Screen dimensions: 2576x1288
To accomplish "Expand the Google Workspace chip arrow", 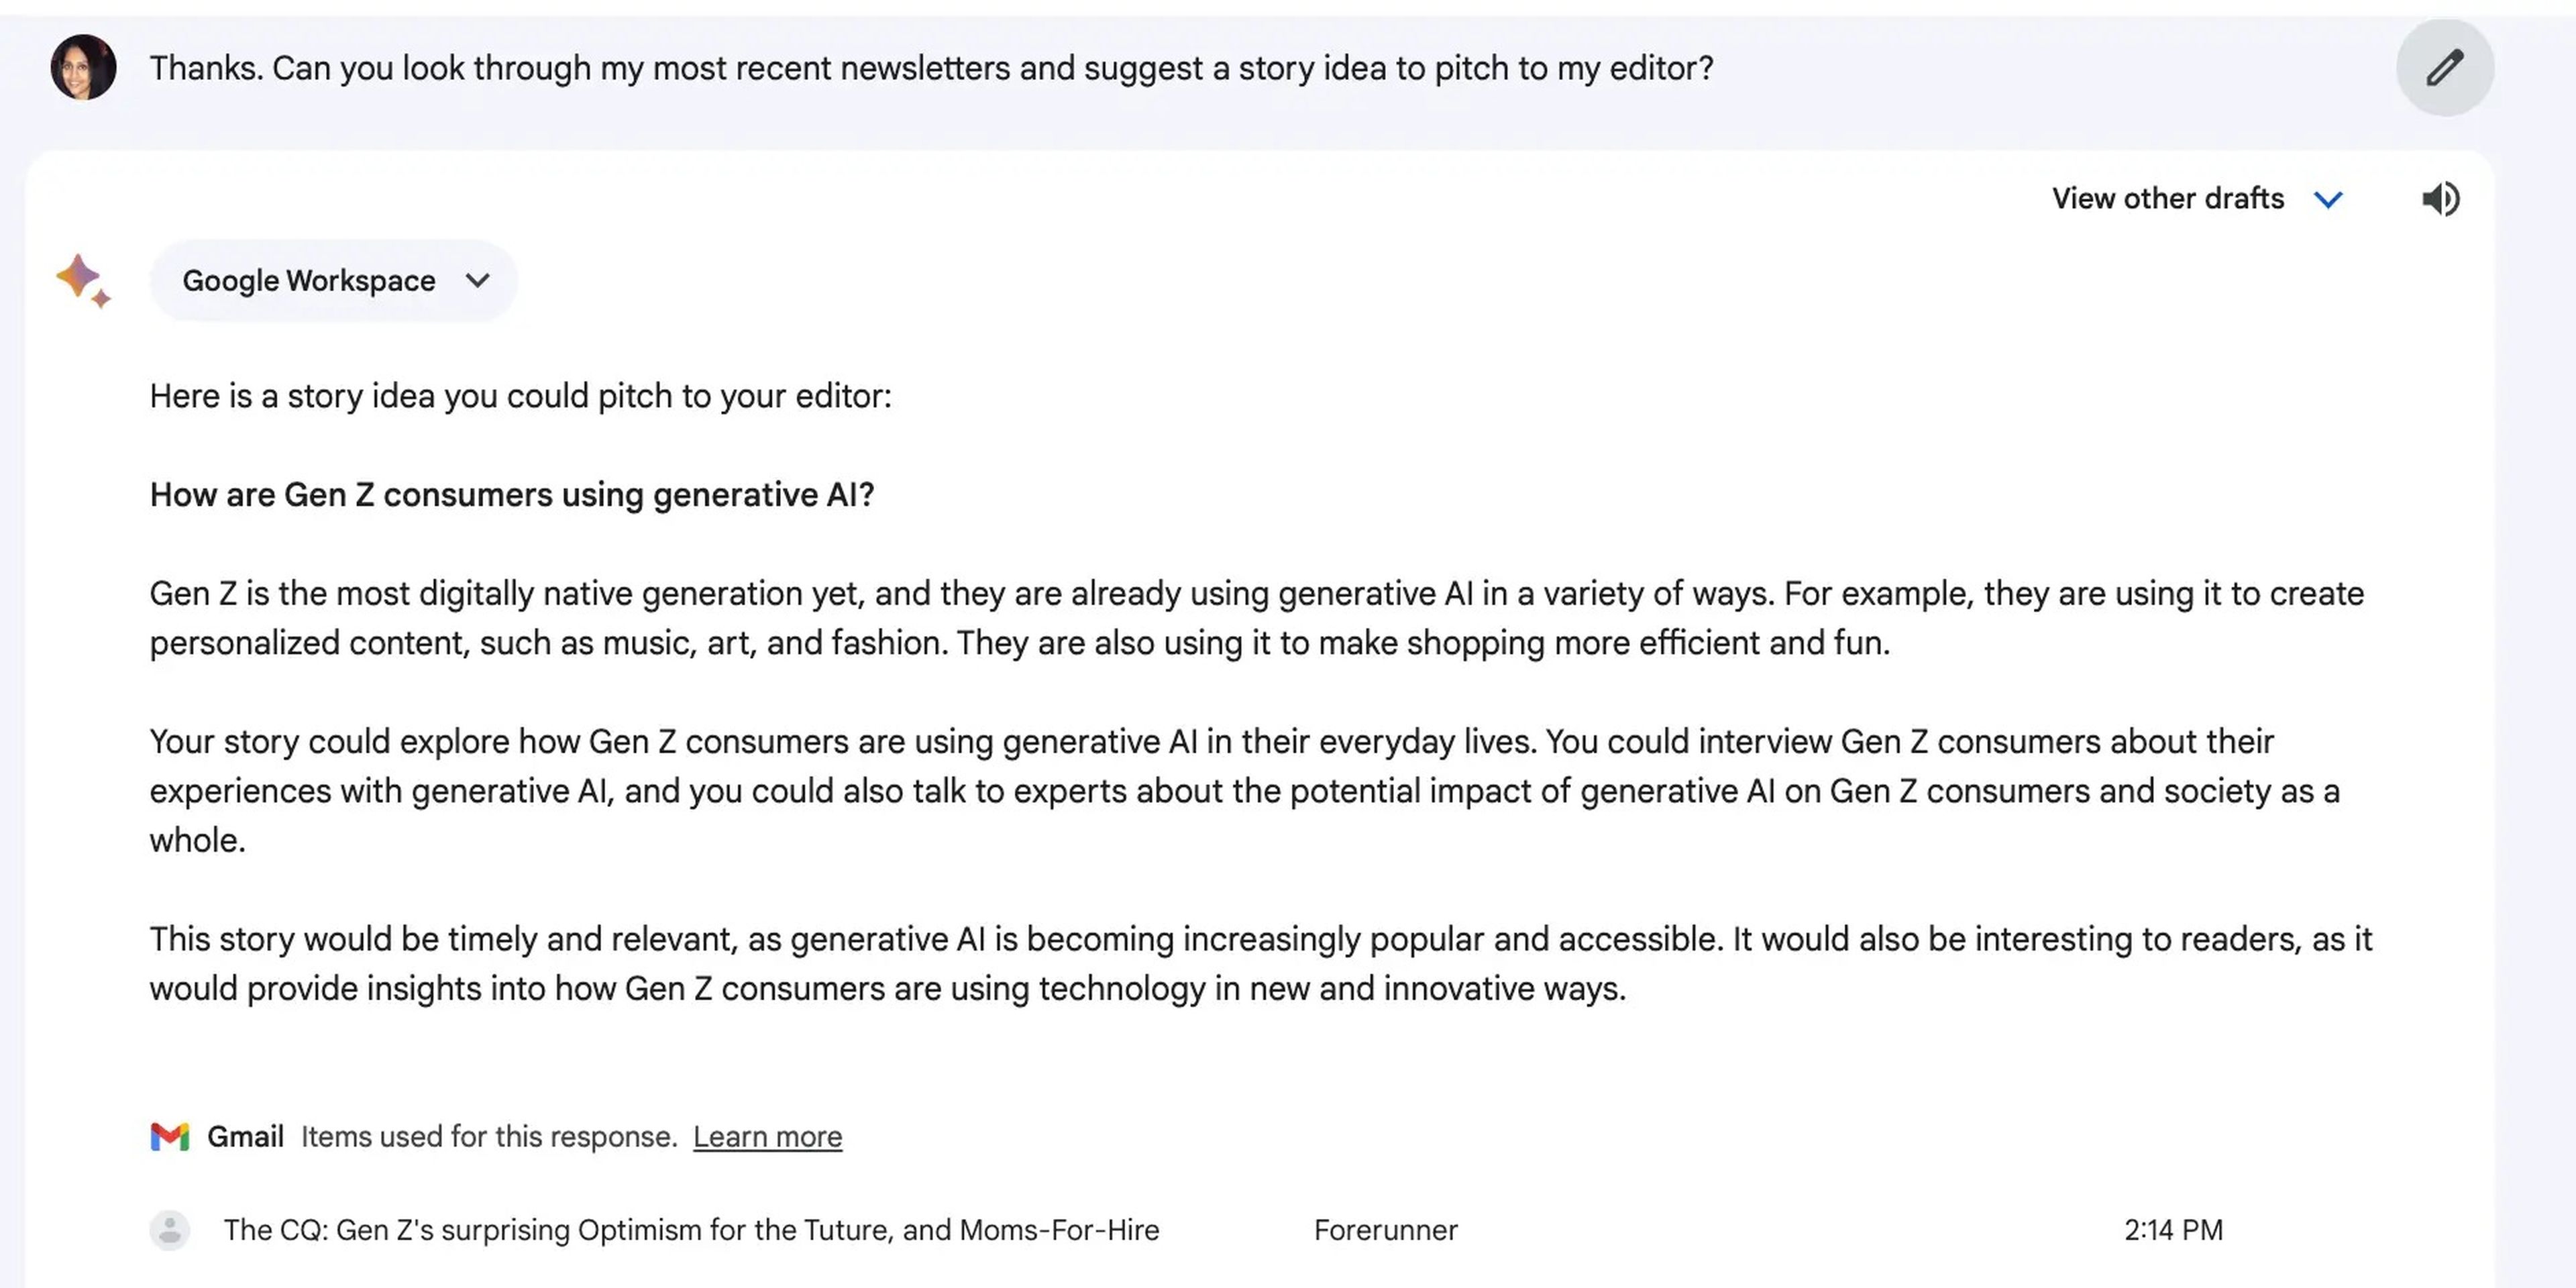I will tap(478, 281).
